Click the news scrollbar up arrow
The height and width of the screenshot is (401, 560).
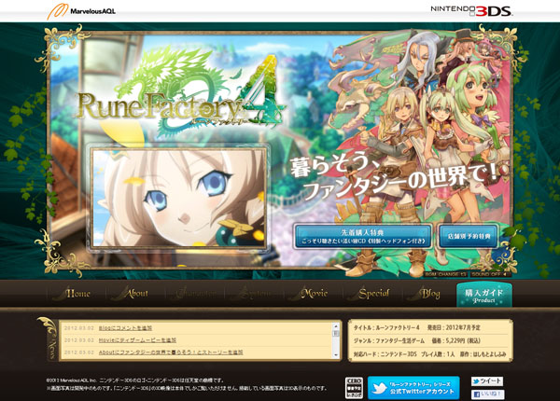336,326
